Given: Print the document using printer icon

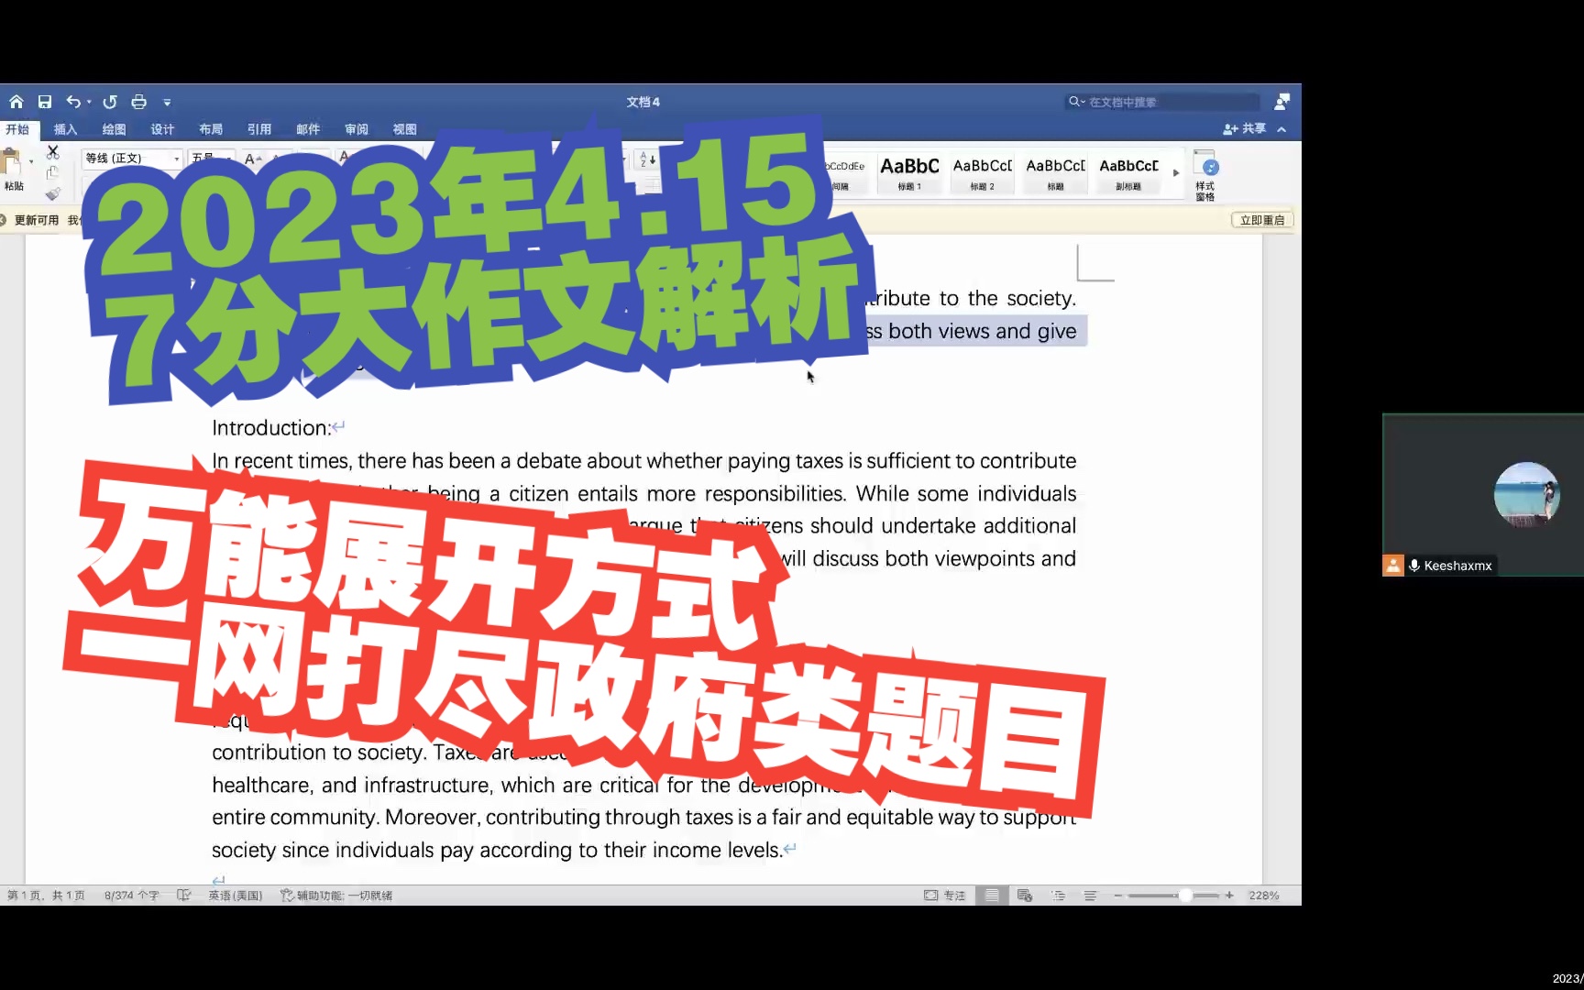Looking at the screenshot, I should 138,102.
